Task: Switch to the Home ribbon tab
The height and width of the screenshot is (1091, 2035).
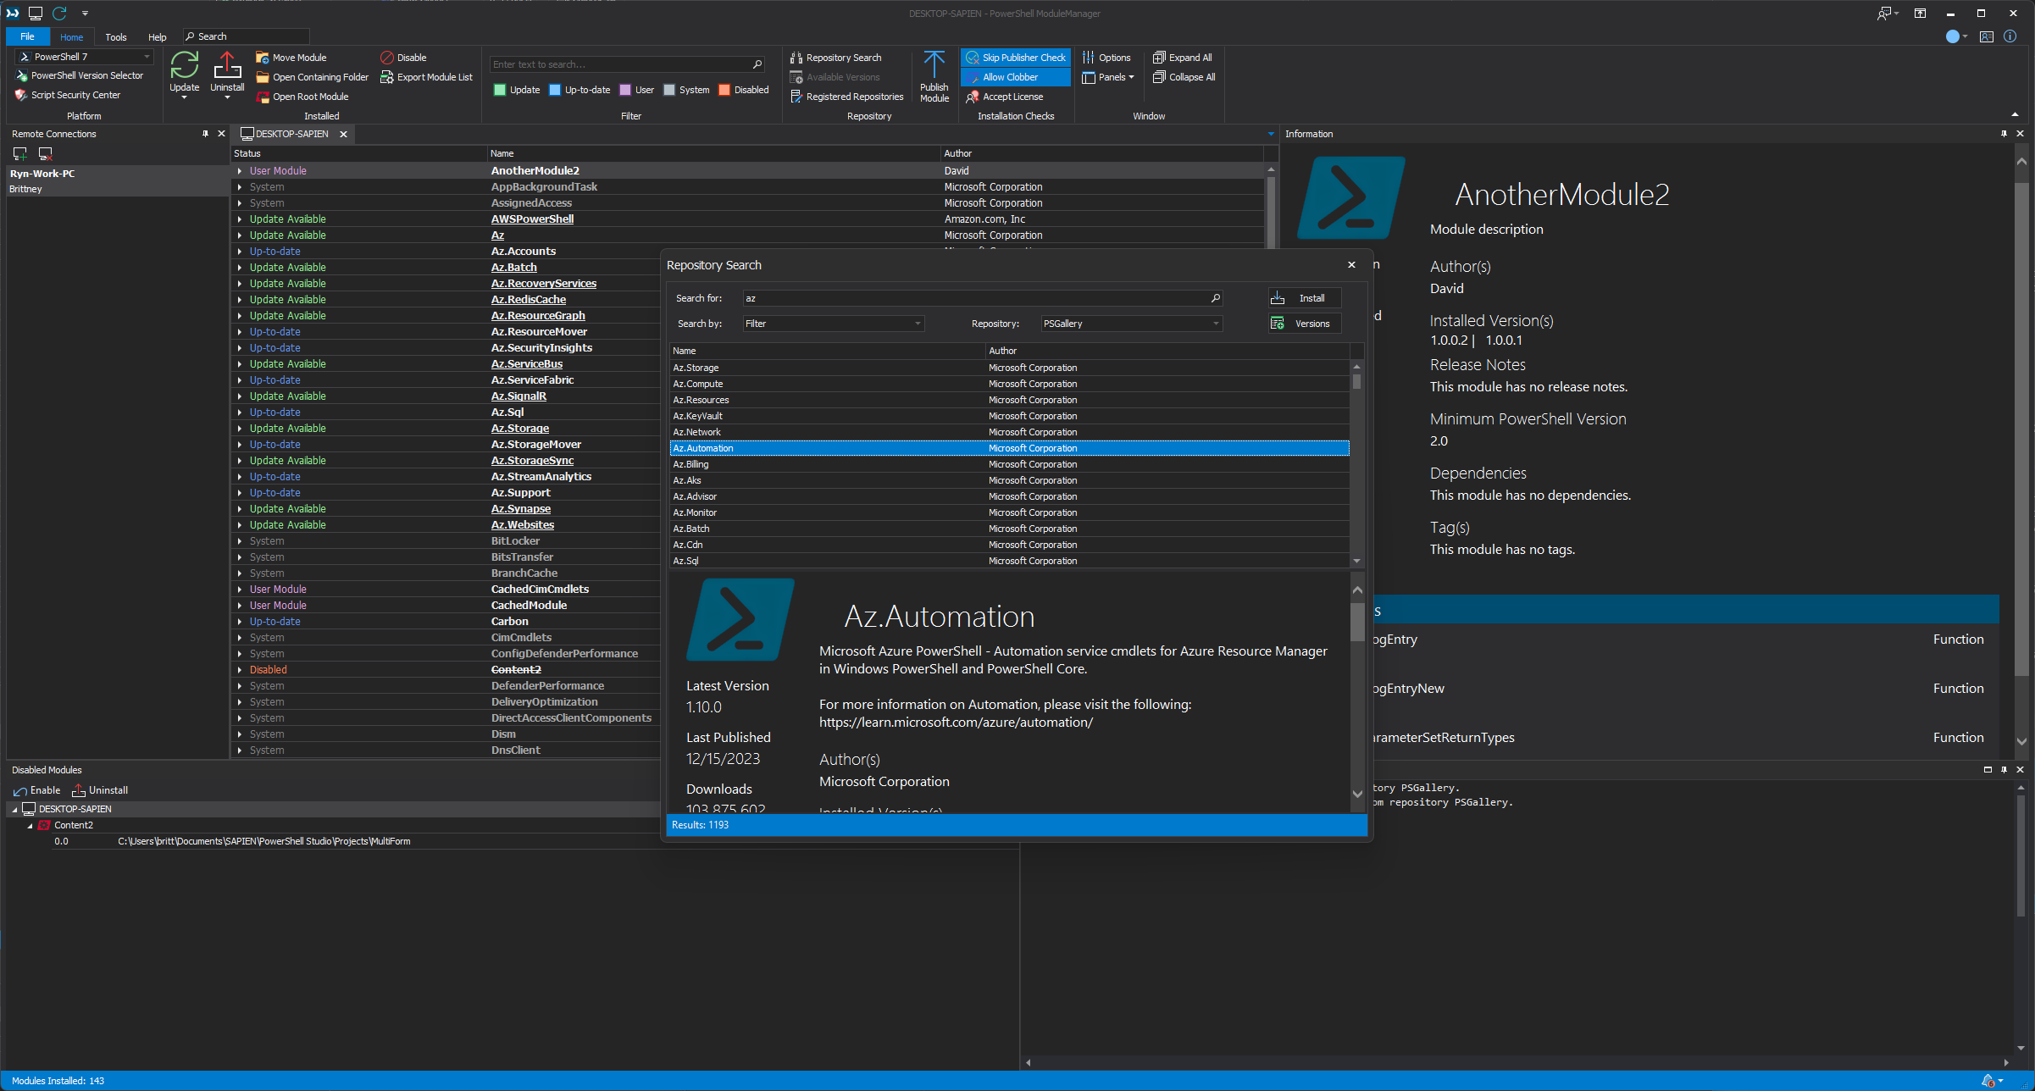Action: tap(71, 36)
